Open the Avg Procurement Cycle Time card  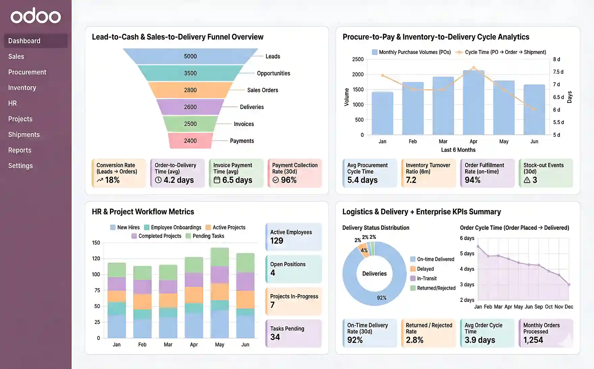click(370, 173)
